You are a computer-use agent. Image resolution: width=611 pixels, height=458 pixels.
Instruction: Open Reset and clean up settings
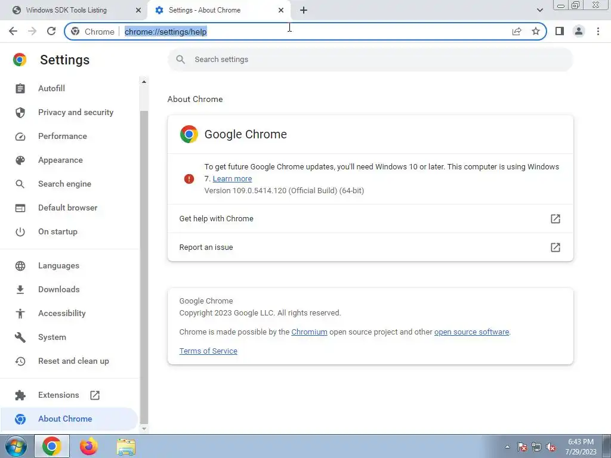(x=73, y=361)
